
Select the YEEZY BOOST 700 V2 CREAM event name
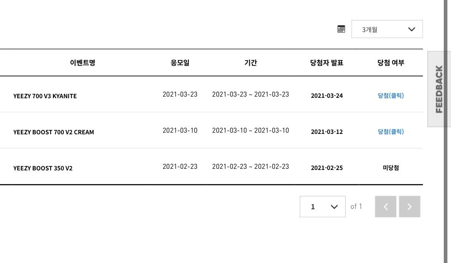coord(54,132)
